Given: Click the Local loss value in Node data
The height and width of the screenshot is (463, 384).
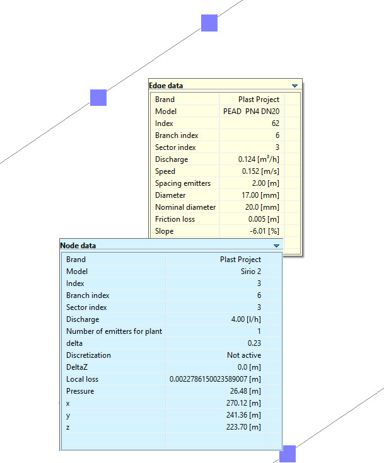Looking at the screenshot, I should pyautogui.click(x=215, y=379).
